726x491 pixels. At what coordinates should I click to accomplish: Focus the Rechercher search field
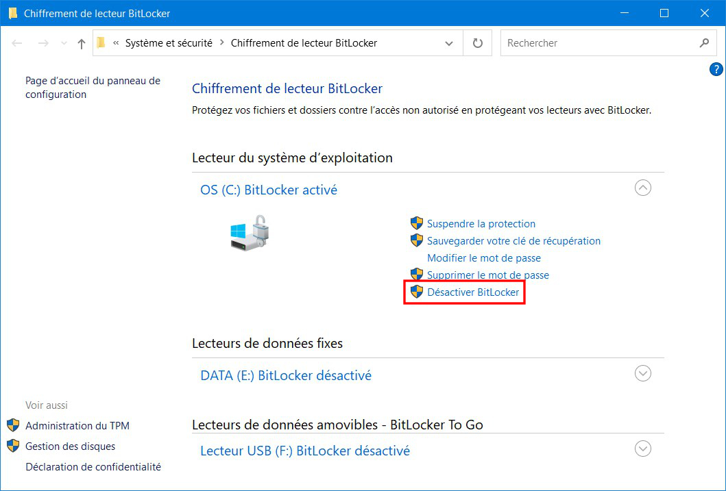click(600, 43)
